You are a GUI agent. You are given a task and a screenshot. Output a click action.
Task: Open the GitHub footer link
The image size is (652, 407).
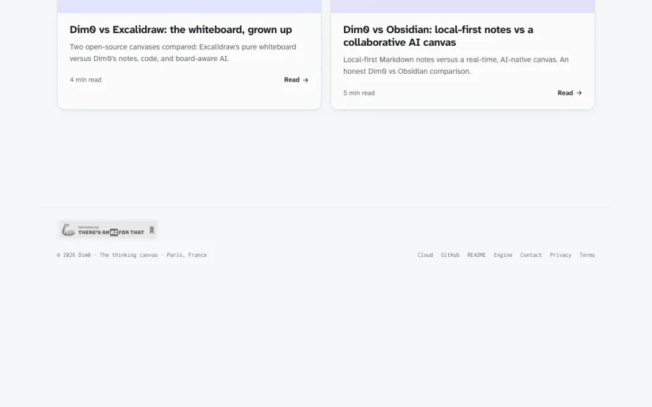[450, 255]
